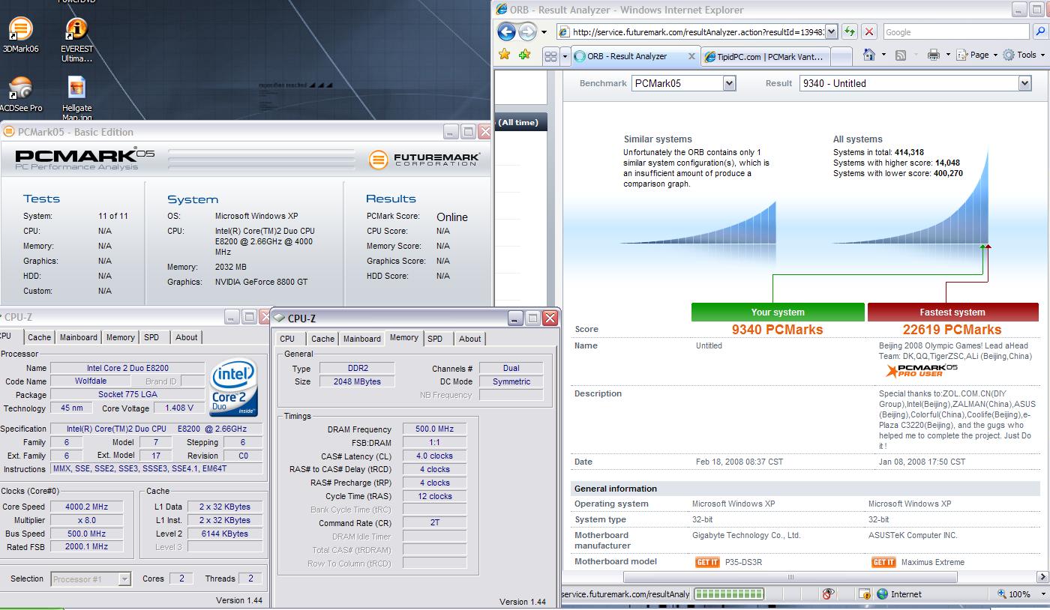The height and width of the screenshot is (610, 1050).
Task: Stop loading with the red X icon
Action: click(869, 31)
